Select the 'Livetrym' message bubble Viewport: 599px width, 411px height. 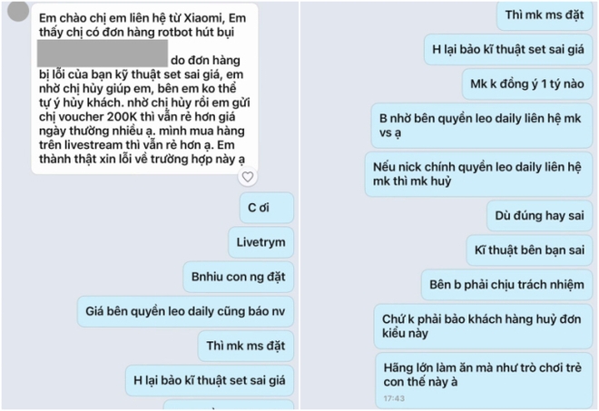(260, 242)
